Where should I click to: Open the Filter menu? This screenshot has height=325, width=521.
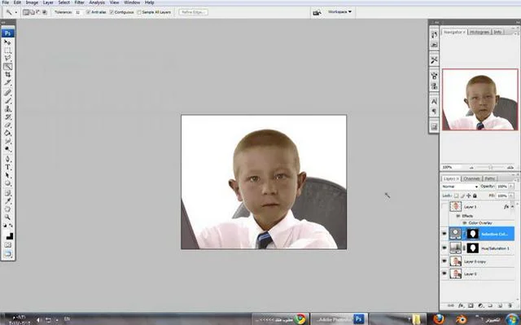point(79,2)
